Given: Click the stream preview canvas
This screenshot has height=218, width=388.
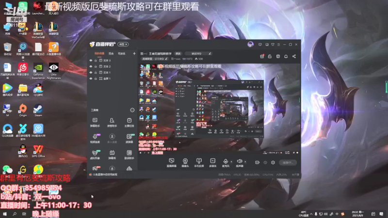Looking at the screenshot, I should point(219,109).
